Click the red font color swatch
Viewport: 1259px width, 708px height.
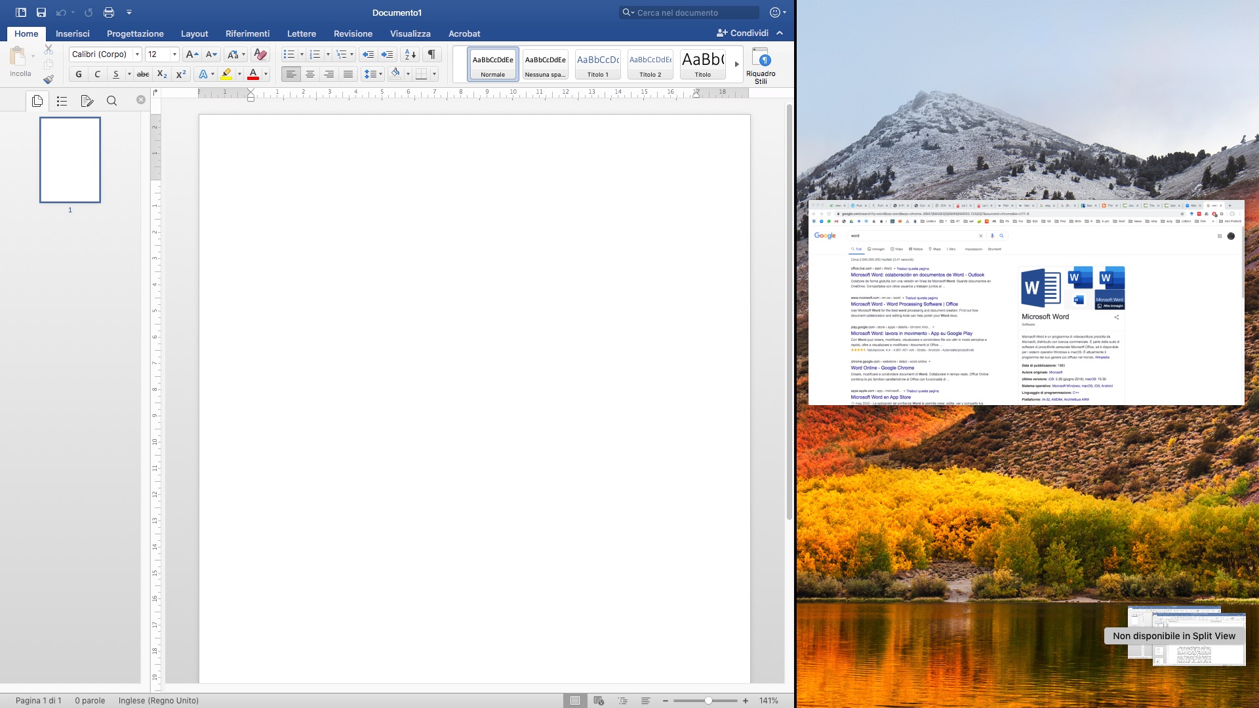click(x=253, y=74)
